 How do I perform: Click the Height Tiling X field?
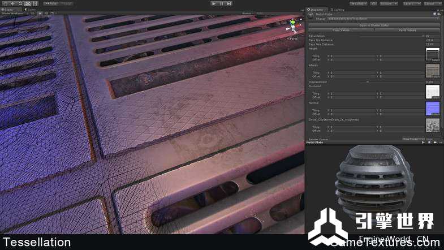(x=352, y=56)
